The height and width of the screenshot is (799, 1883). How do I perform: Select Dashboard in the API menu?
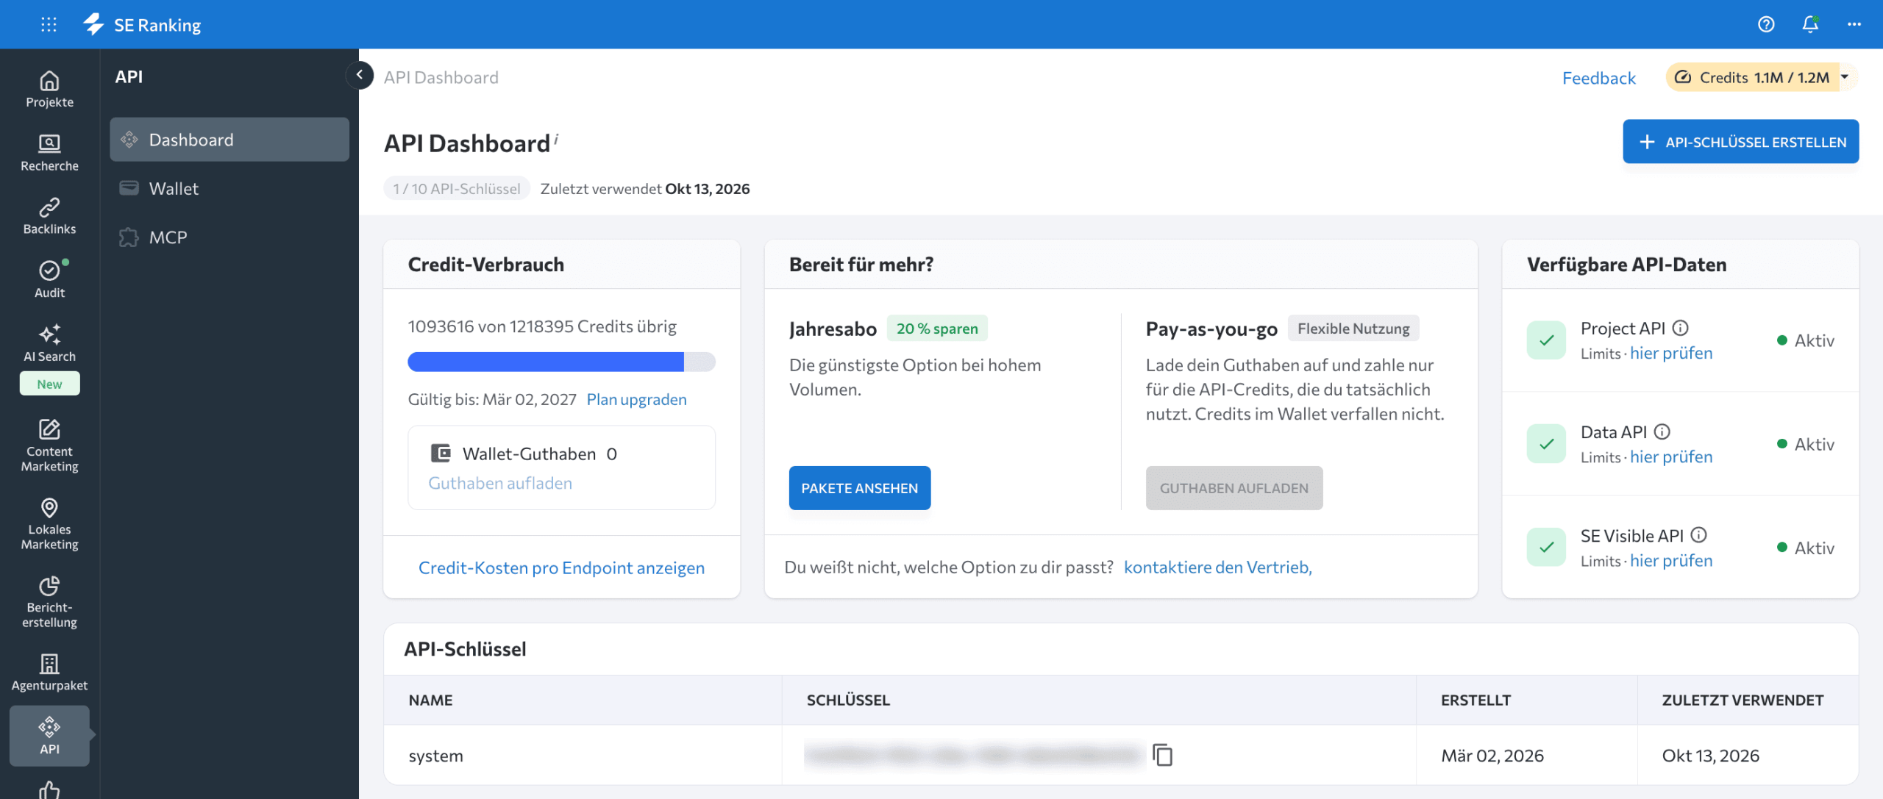tap(229, 140)
